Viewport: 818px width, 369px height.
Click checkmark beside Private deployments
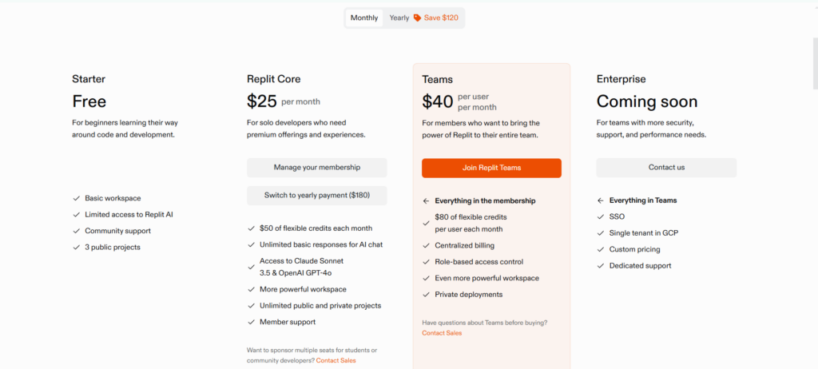pyautogui.click(x=426, y=295)
